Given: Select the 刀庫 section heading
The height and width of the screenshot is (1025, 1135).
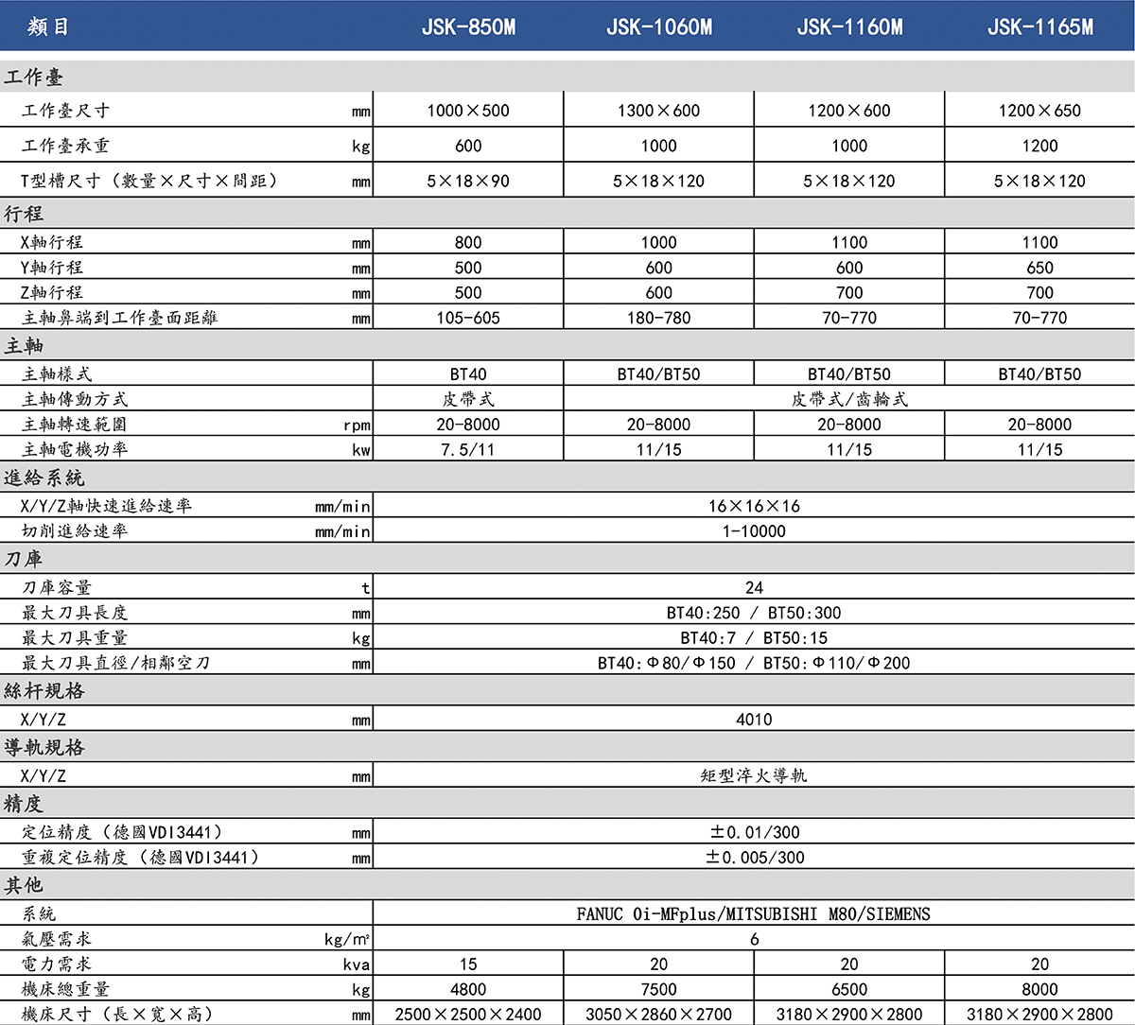Looking at the screenshot, I should coord(24,560).
